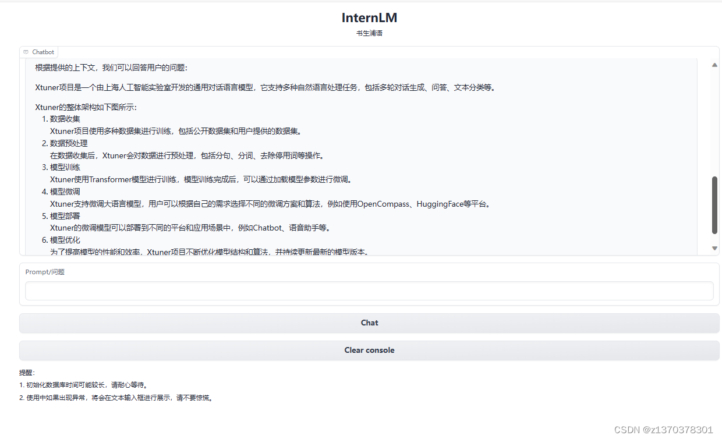722x439 pixels.
Task: Click the chat scrollbar up arrow
Action: pos(714,65)
